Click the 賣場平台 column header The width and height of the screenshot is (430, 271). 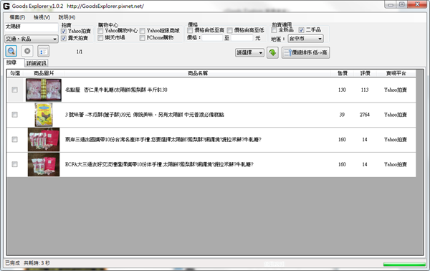[x=396, y=73]
